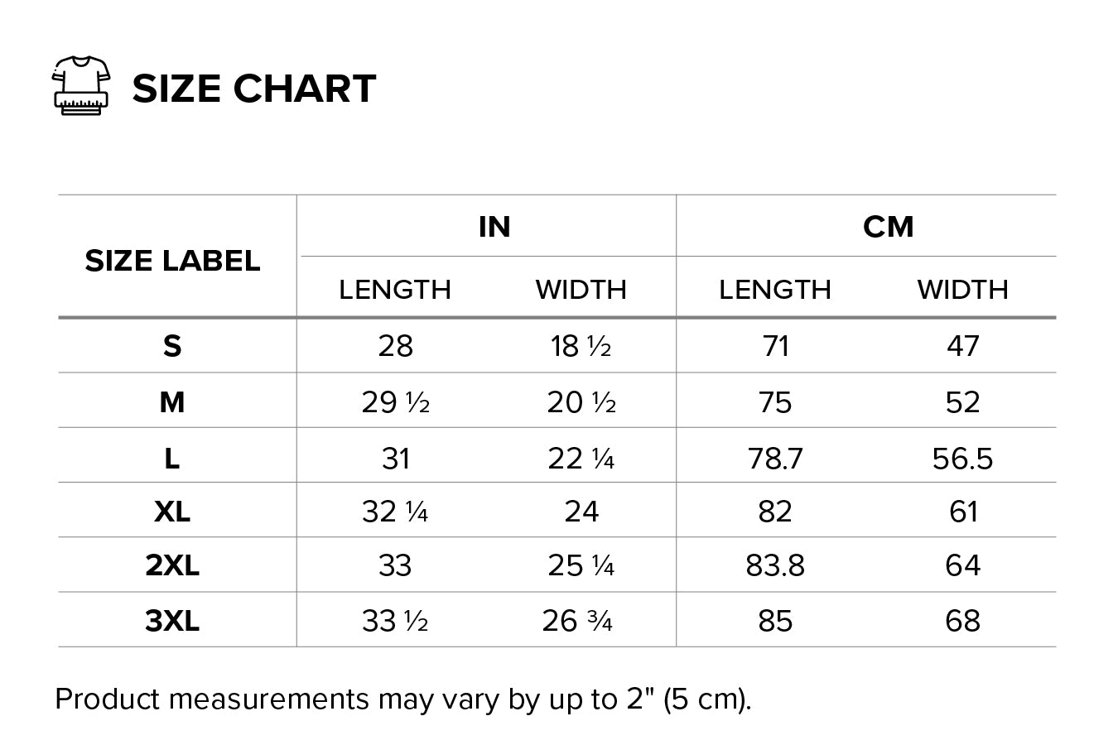Select the IN unit header
The width and height of the screenshot is (1118, 745).
coord(494,226)
